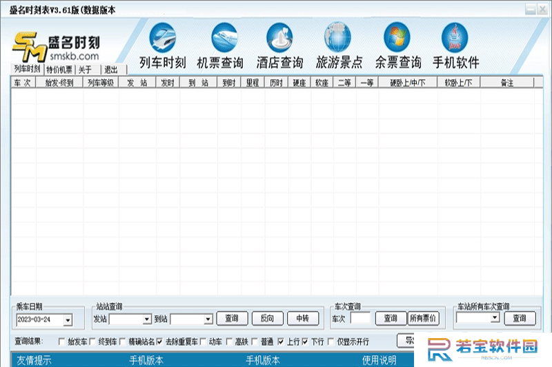Image resolution: width=552 pixels, height=367 pixels.
Task: Open the 旅游景点 globe icon
Action: (x=337, y=38)
